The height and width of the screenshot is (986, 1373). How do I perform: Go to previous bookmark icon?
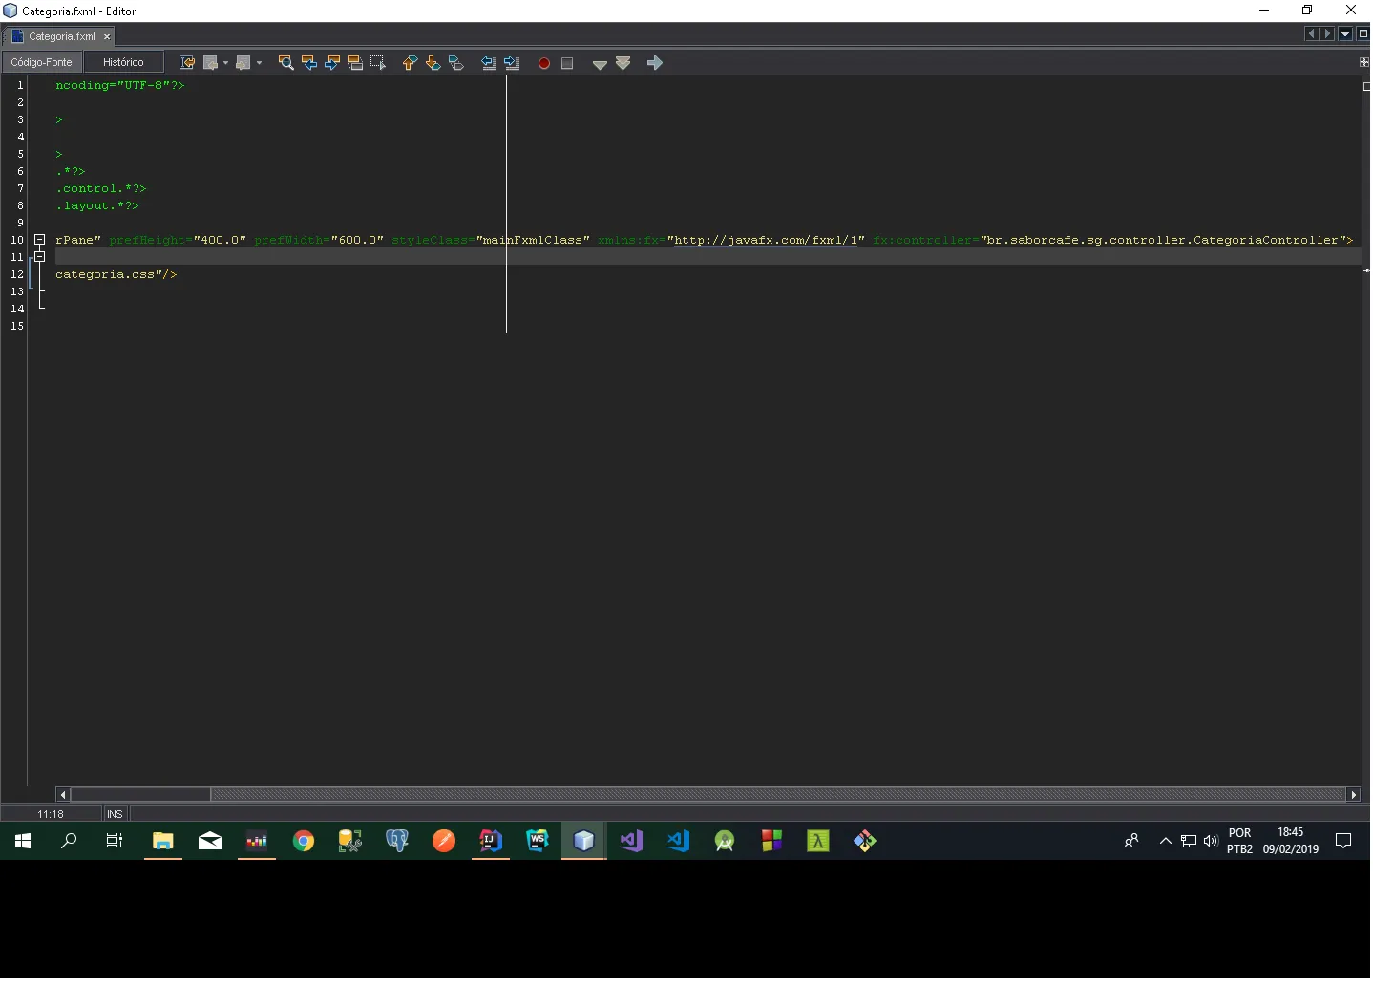pyautogui.click(x=410, y=63)
